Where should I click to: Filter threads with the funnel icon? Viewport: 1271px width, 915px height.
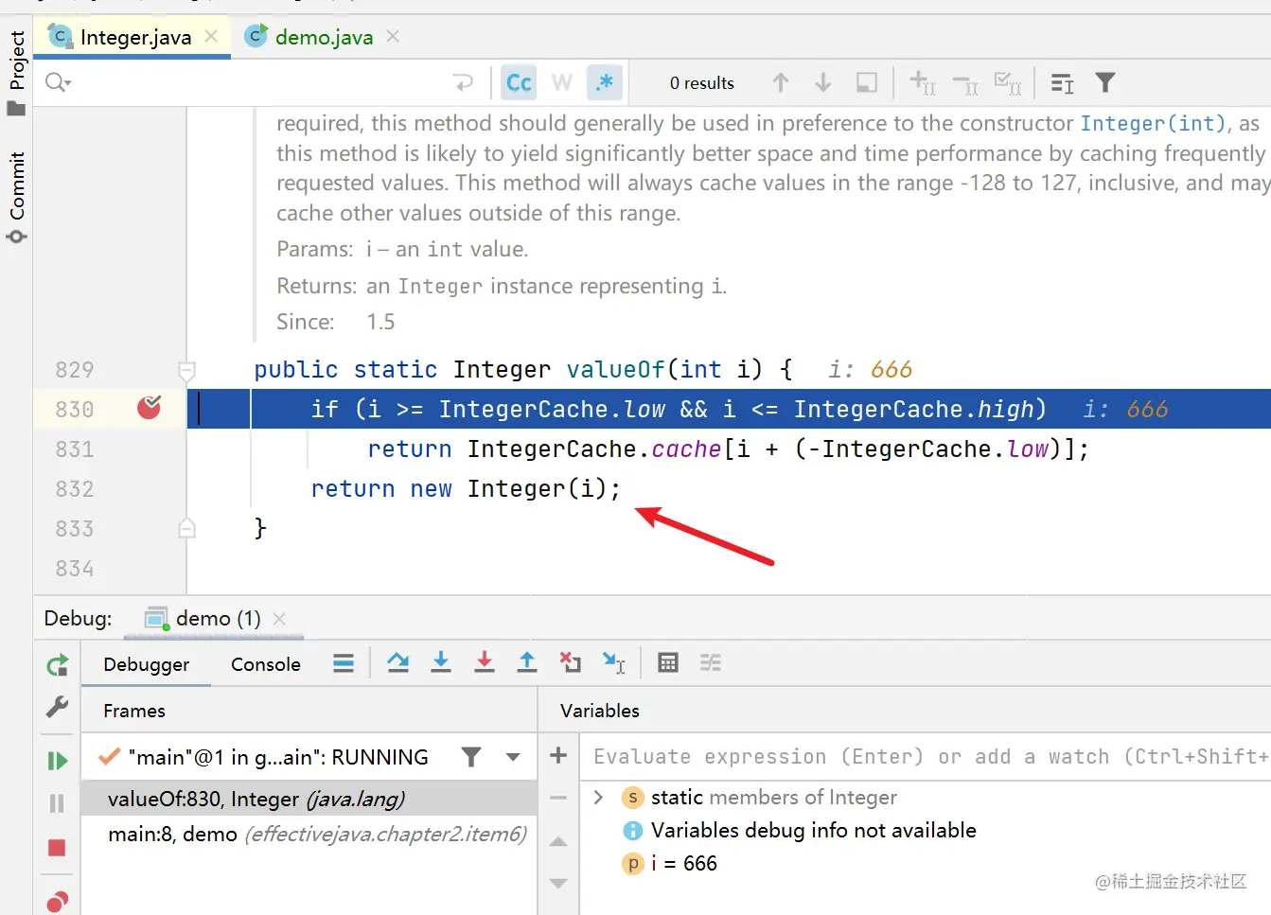click(471, 757)
